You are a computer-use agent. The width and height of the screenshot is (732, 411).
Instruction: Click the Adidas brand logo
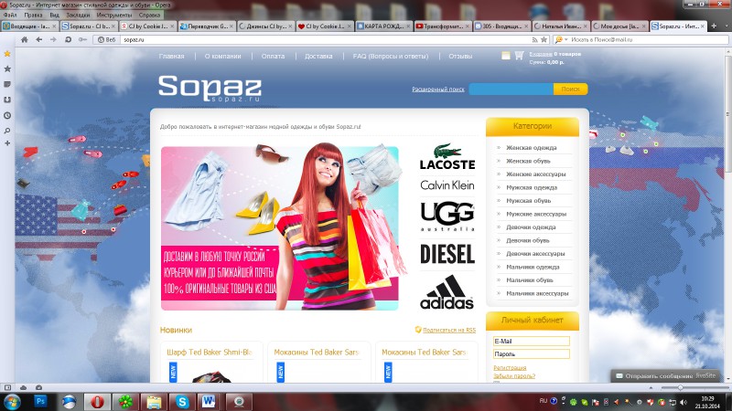click(x=447, y=292)
